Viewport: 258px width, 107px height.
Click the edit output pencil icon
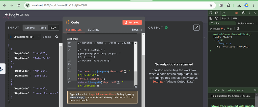(197, 28)
